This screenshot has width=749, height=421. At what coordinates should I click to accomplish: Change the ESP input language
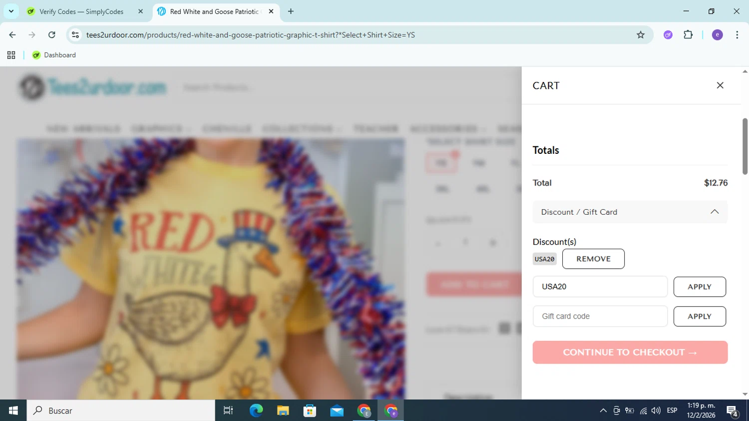pos(672,411)
